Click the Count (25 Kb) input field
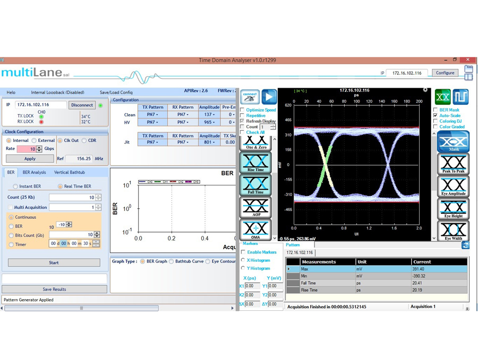The width and height of the screenshot is (478, 357). [x=72, y=197]
